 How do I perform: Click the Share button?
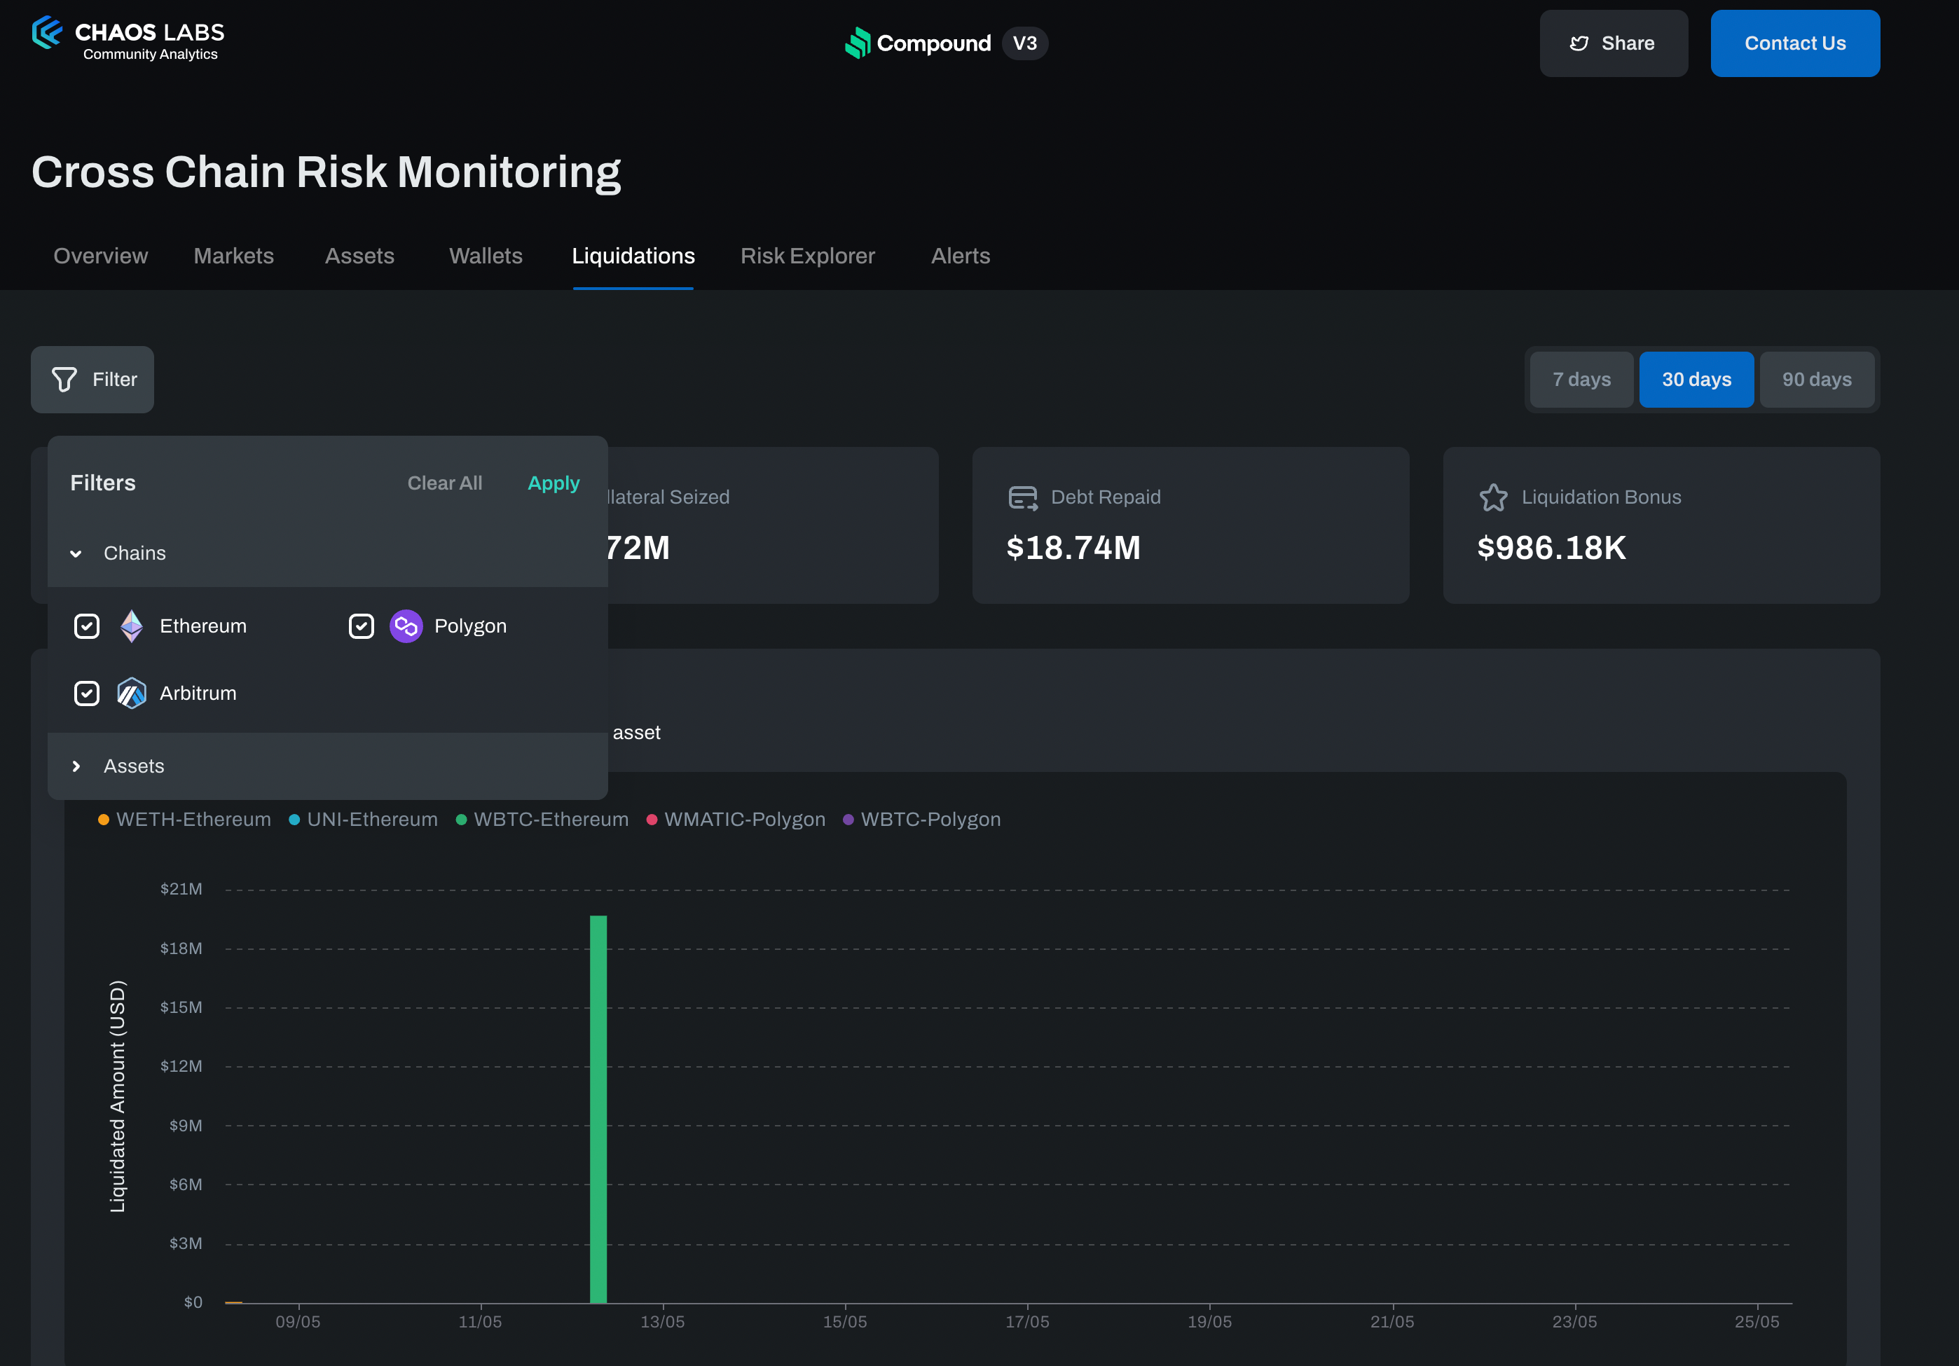(x=1613, y=43)
